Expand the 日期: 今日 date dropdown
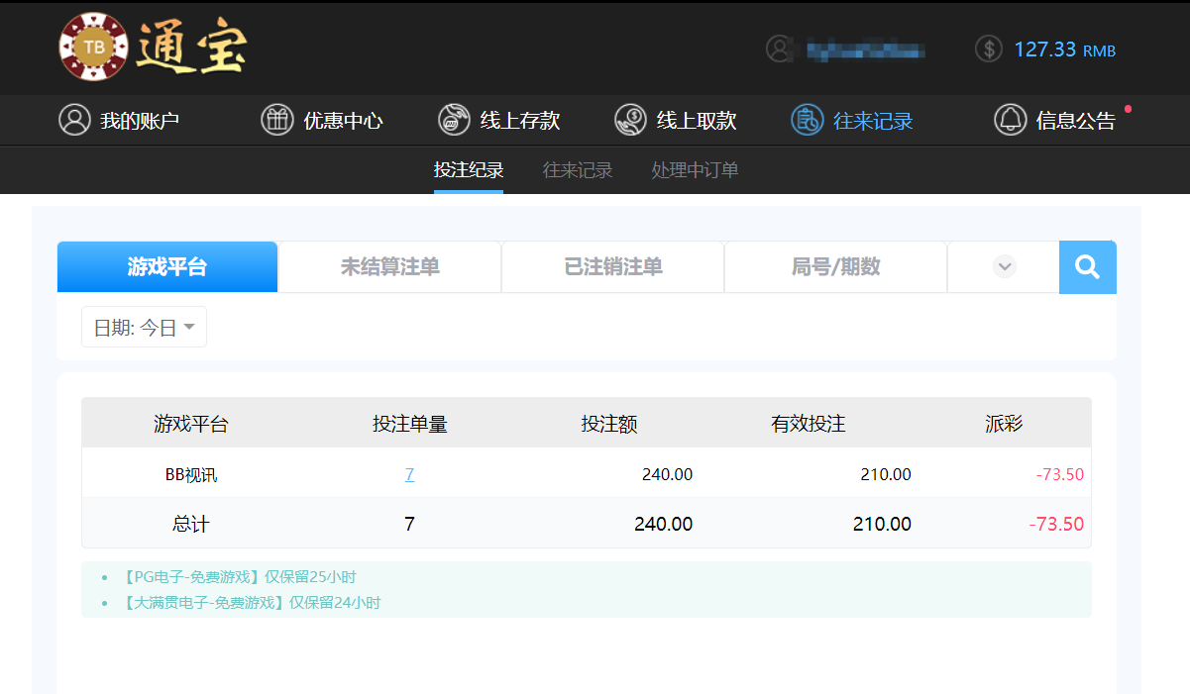Image resolution: width=1190 pixels, height=694 pixels. click(x=143, y=327)
